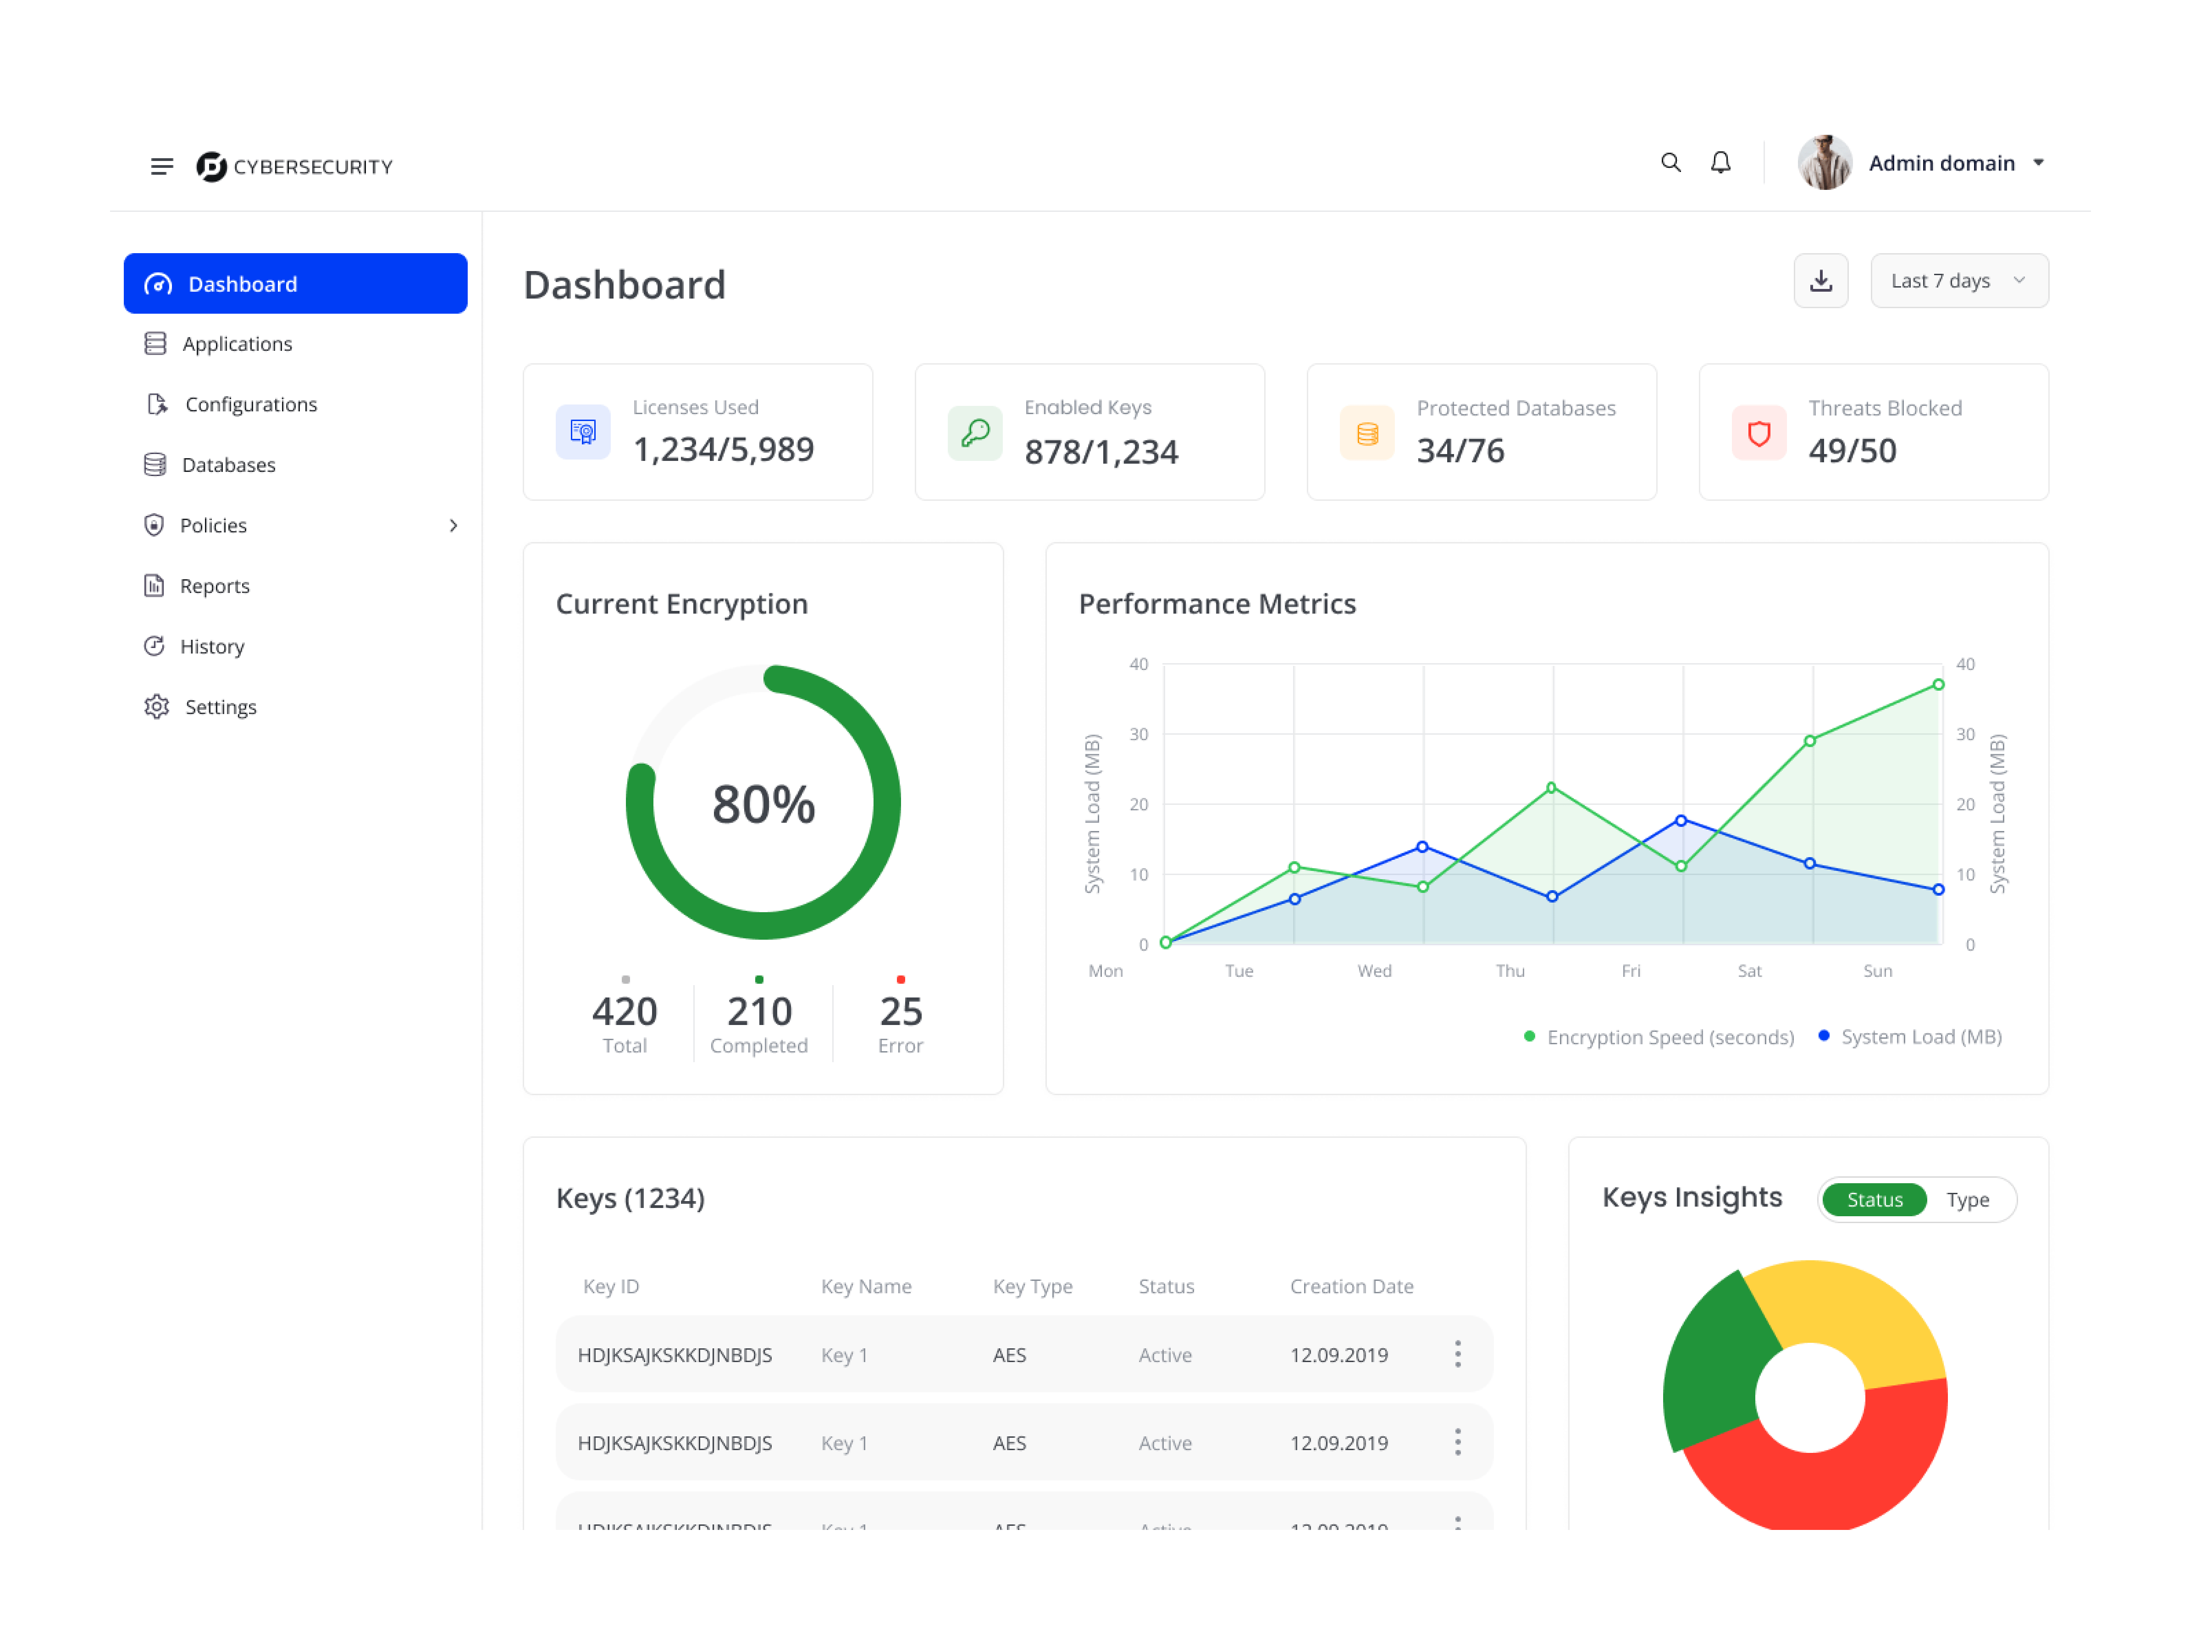Click the Configurations file icon
The width and height of the screenshot is (2201, 1651).
pyautogui.click(x=156, y=404)
